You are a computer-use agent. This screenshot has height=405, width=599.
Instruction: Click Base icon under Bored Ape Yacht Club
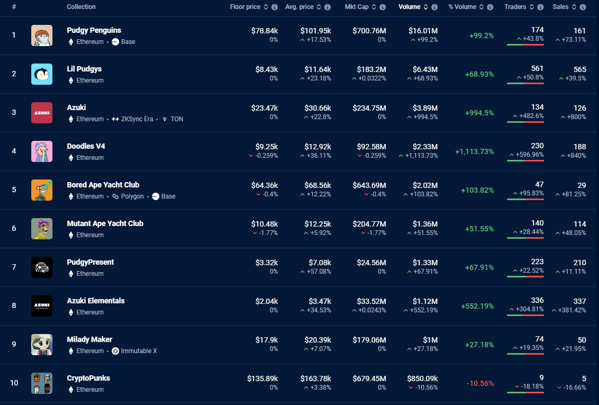156,196
